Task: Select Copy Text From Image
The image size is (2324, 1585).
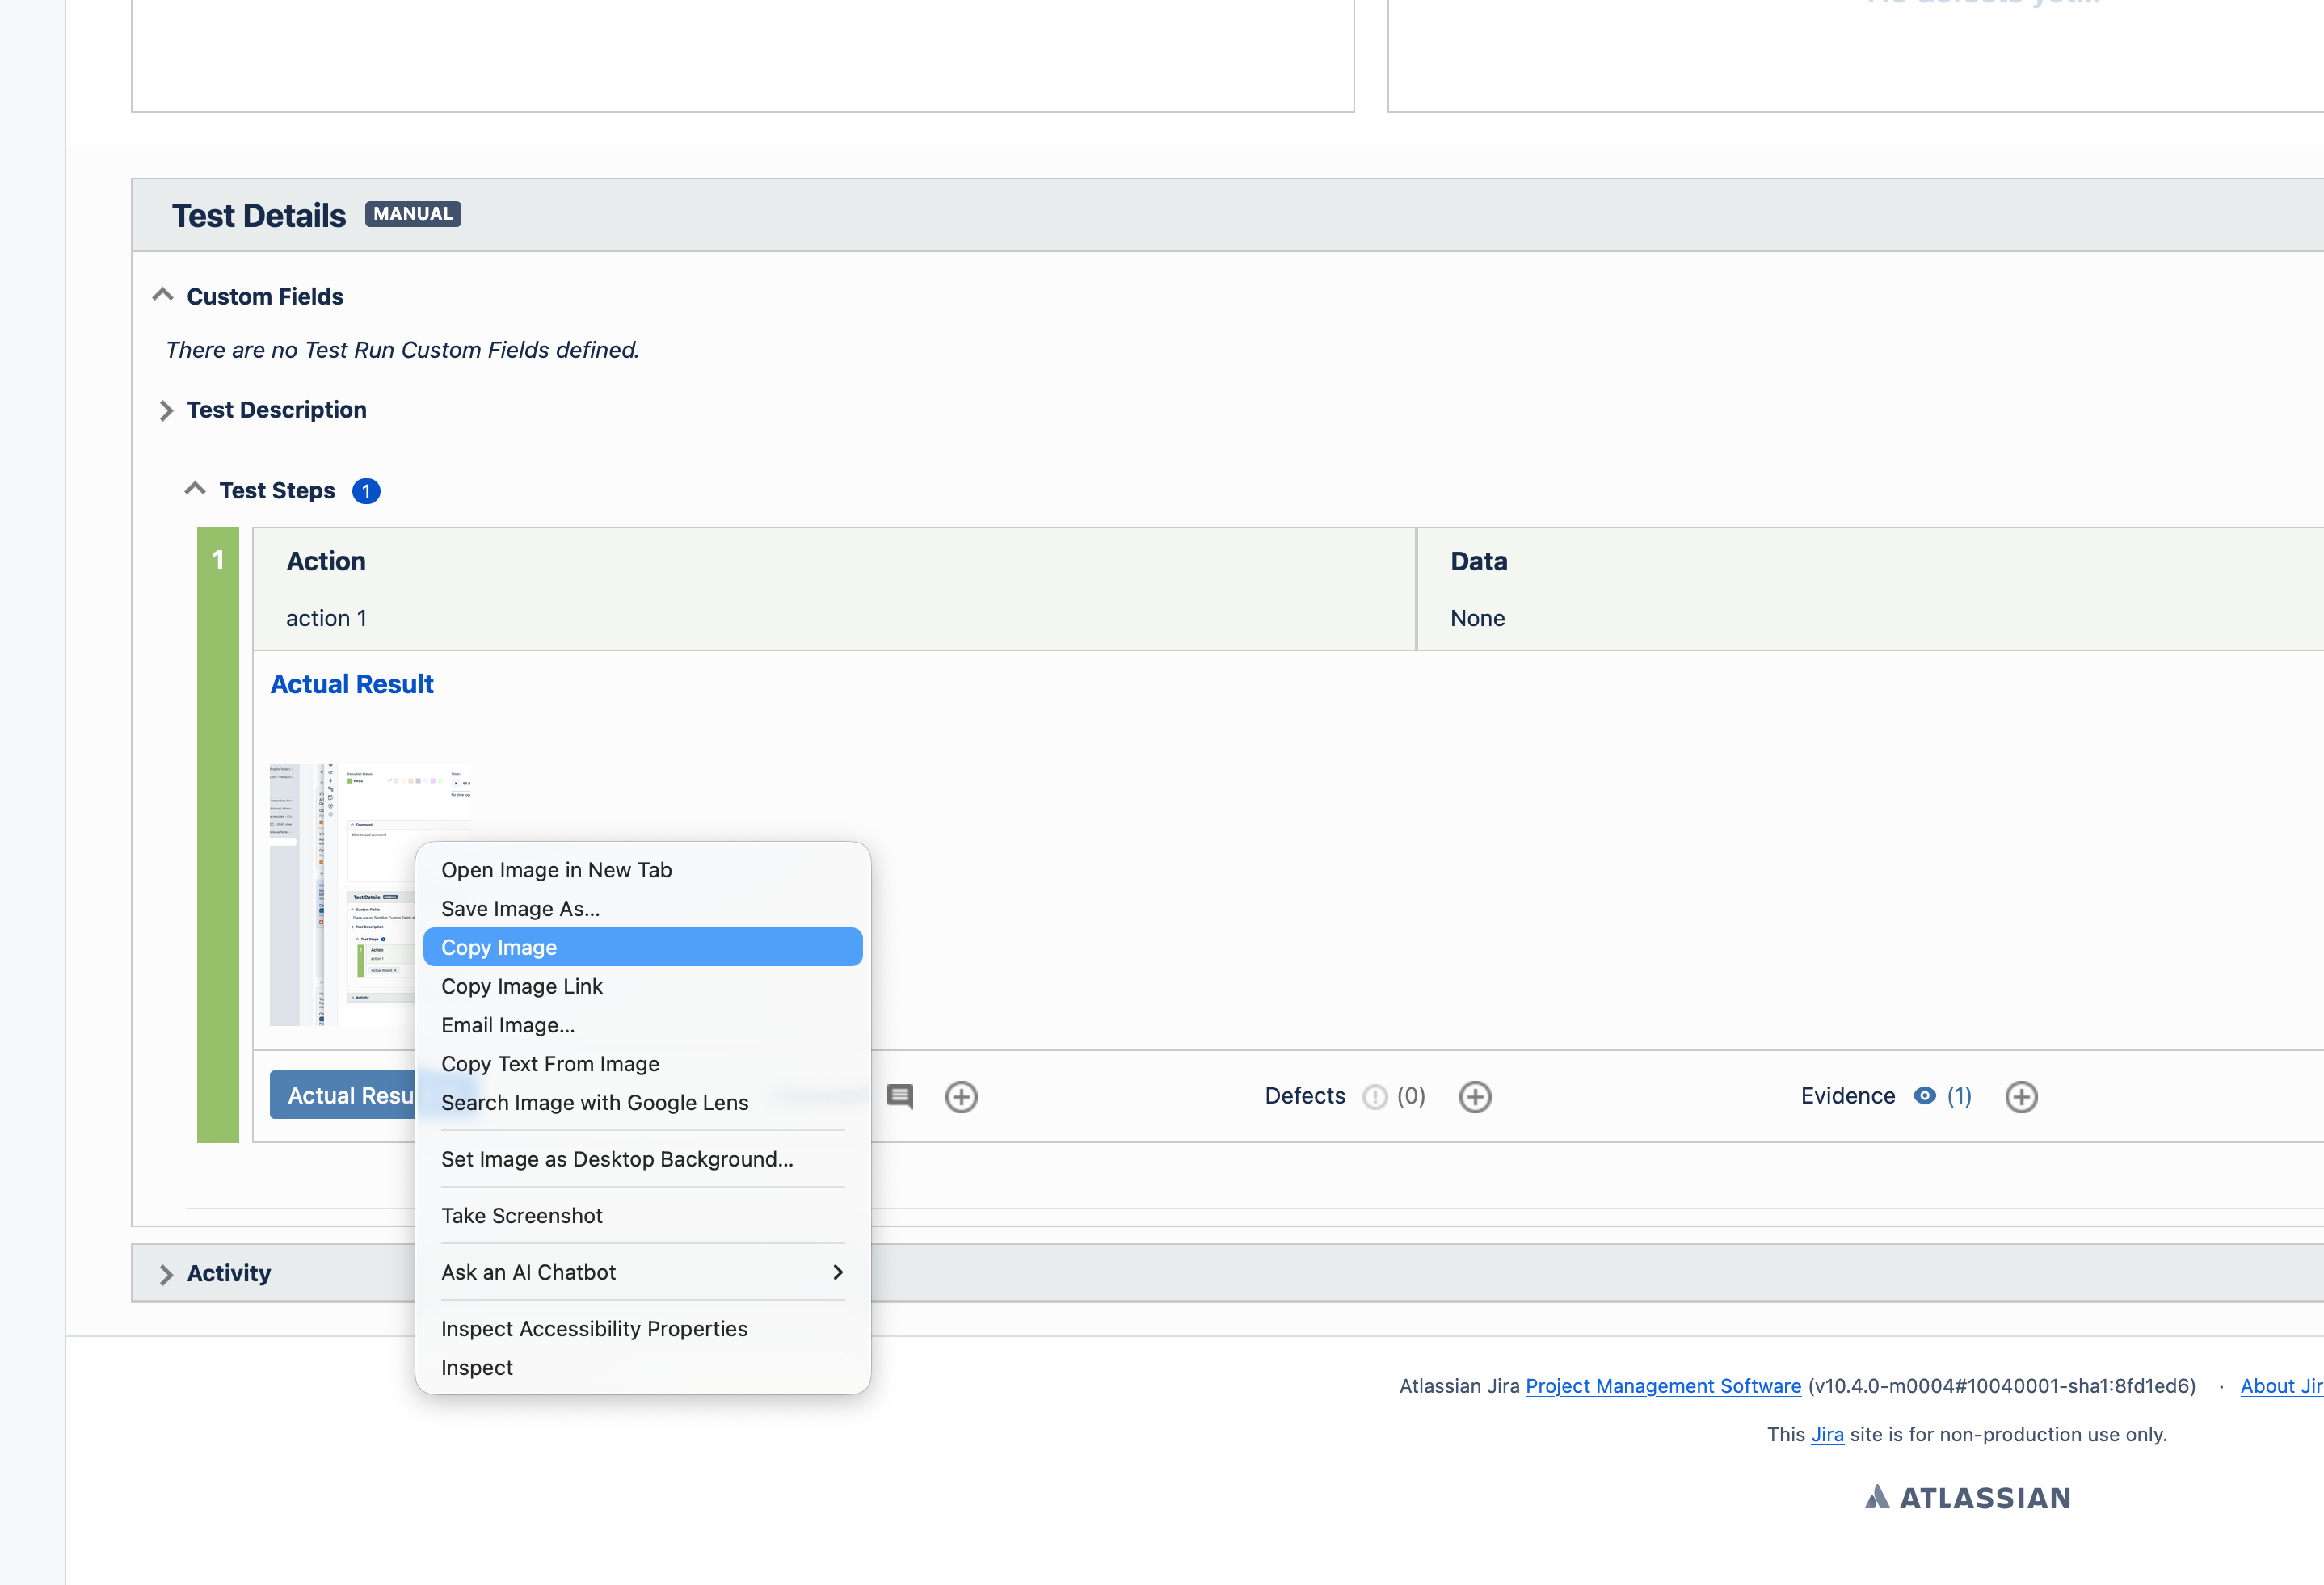Action: point(643,1064)
